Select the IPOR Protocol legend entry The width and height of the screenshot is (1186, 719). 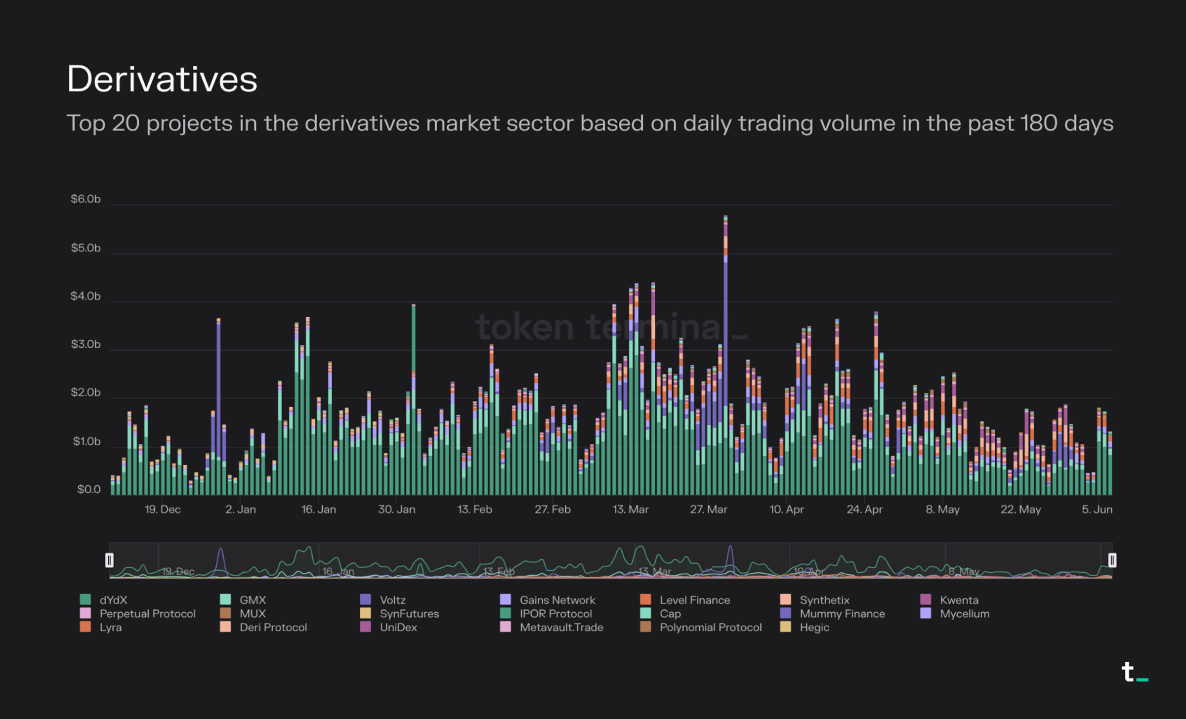[x=504, y=614]
